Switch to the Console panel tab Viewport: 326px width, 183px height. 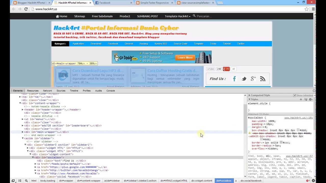[x=111, y=91]
